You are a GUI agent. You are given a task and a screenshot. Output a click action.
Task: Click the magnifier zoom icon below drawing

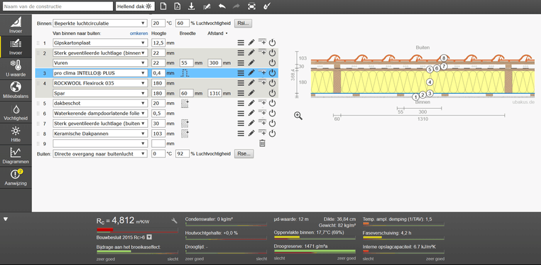coord(298,116)
